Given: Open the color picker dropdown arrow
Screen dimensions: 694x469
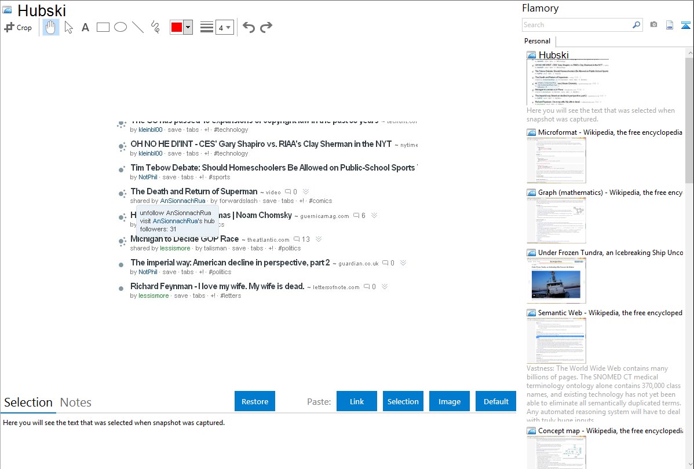Looking at the screenshot, I should tap(188, 27).
